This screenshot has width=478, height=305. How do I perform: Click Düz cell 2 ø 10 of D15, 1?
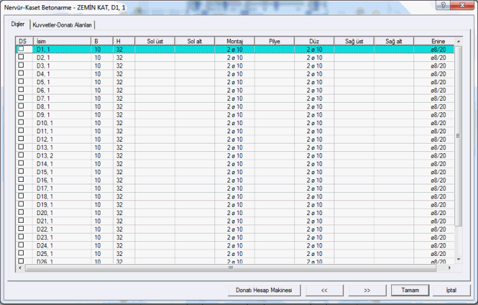pos(314,172)
